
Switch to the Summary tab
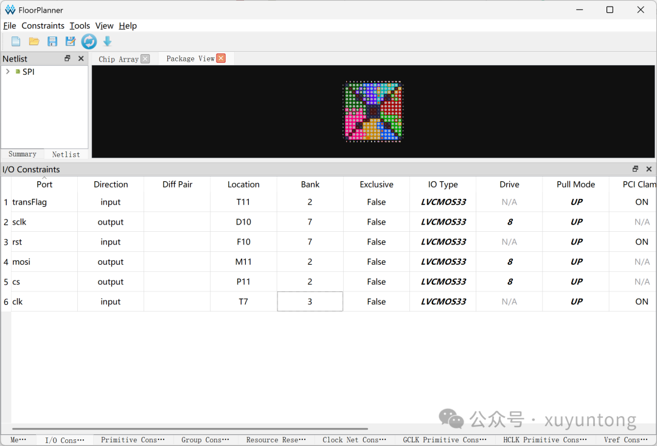click(23, 154)
